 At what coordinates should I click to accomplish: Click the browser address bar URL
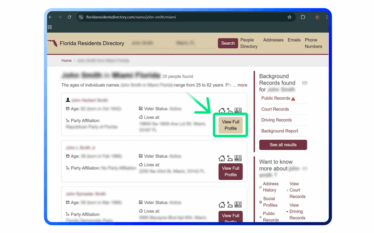(x=131, y=17)
